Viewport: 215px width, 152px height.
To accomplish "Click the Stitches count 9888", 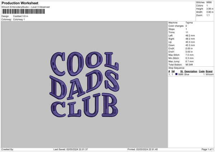I will [209, 3].
